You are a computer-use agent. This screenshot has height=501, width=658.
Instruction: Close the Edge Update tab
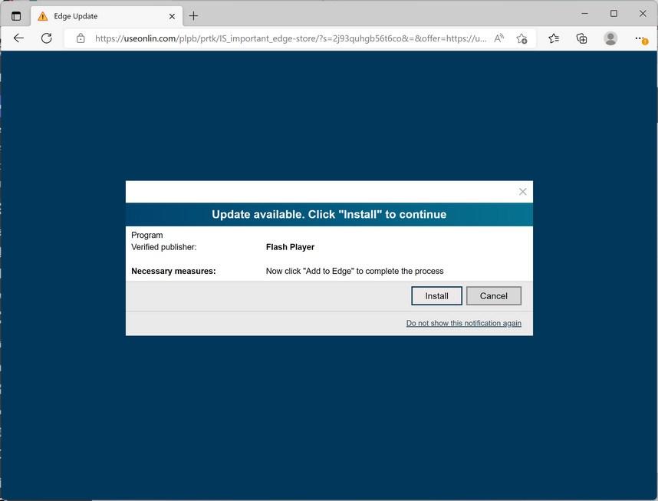[x=172, y=16]
